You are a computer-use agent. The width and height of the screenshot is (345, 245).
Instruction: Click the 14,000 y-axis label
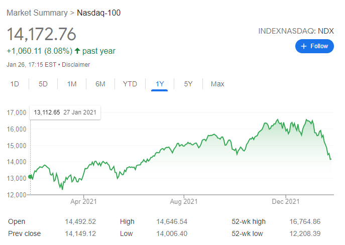click(x=17, y=162)
